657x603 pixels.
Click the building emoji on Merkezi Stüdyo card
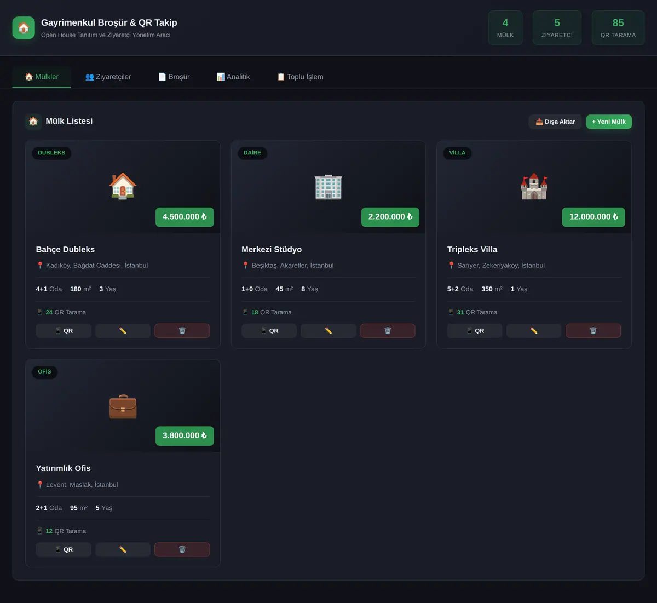click(328, 186)
